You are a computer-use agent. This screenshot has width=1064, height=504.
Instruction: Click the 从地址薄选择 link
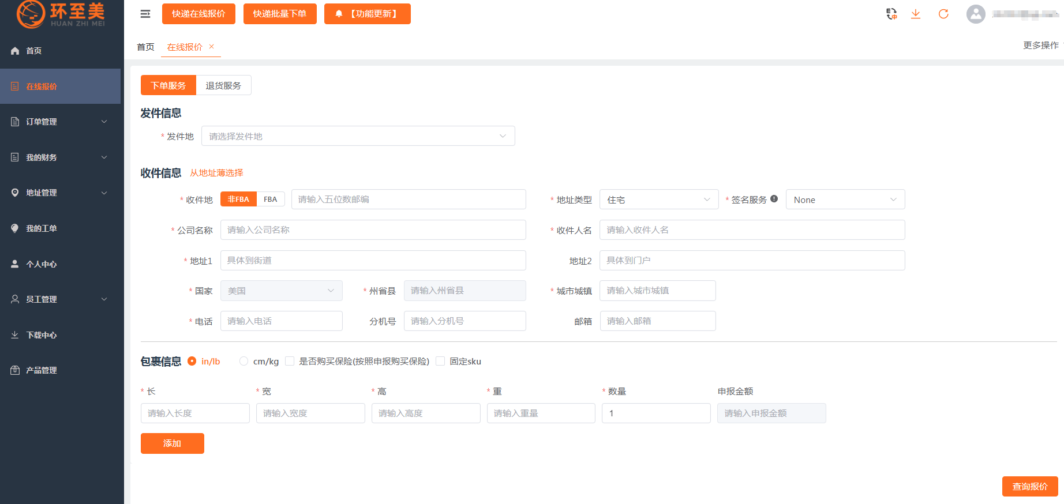(216, 172)
